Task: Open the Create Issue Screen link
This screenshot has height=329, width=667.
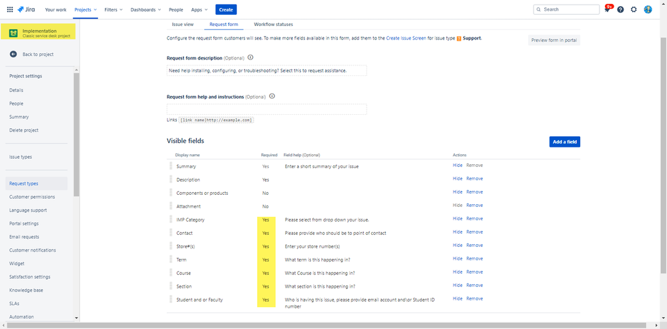Action: tap(406, 38)
